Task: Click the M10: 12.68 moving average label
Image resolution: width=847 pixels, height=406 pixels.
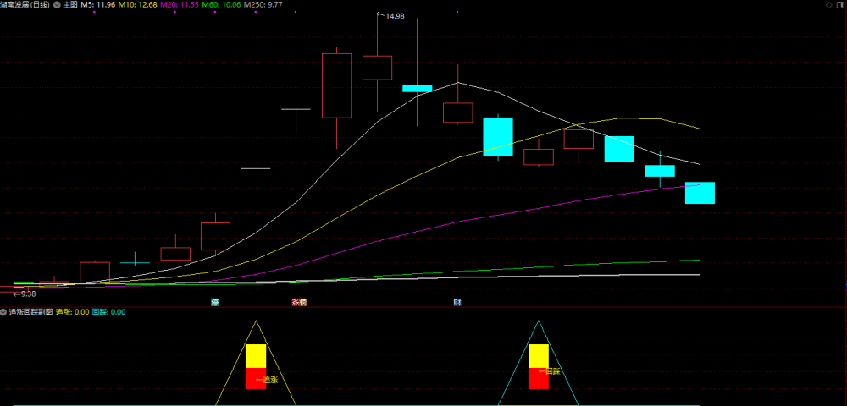Action: [138, 5]
